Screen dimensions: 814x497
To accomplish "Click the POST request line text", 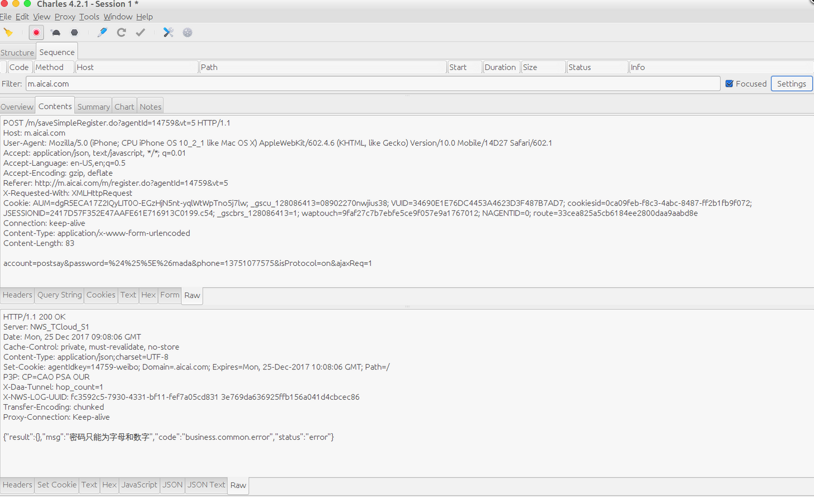I will pos(116,123).
